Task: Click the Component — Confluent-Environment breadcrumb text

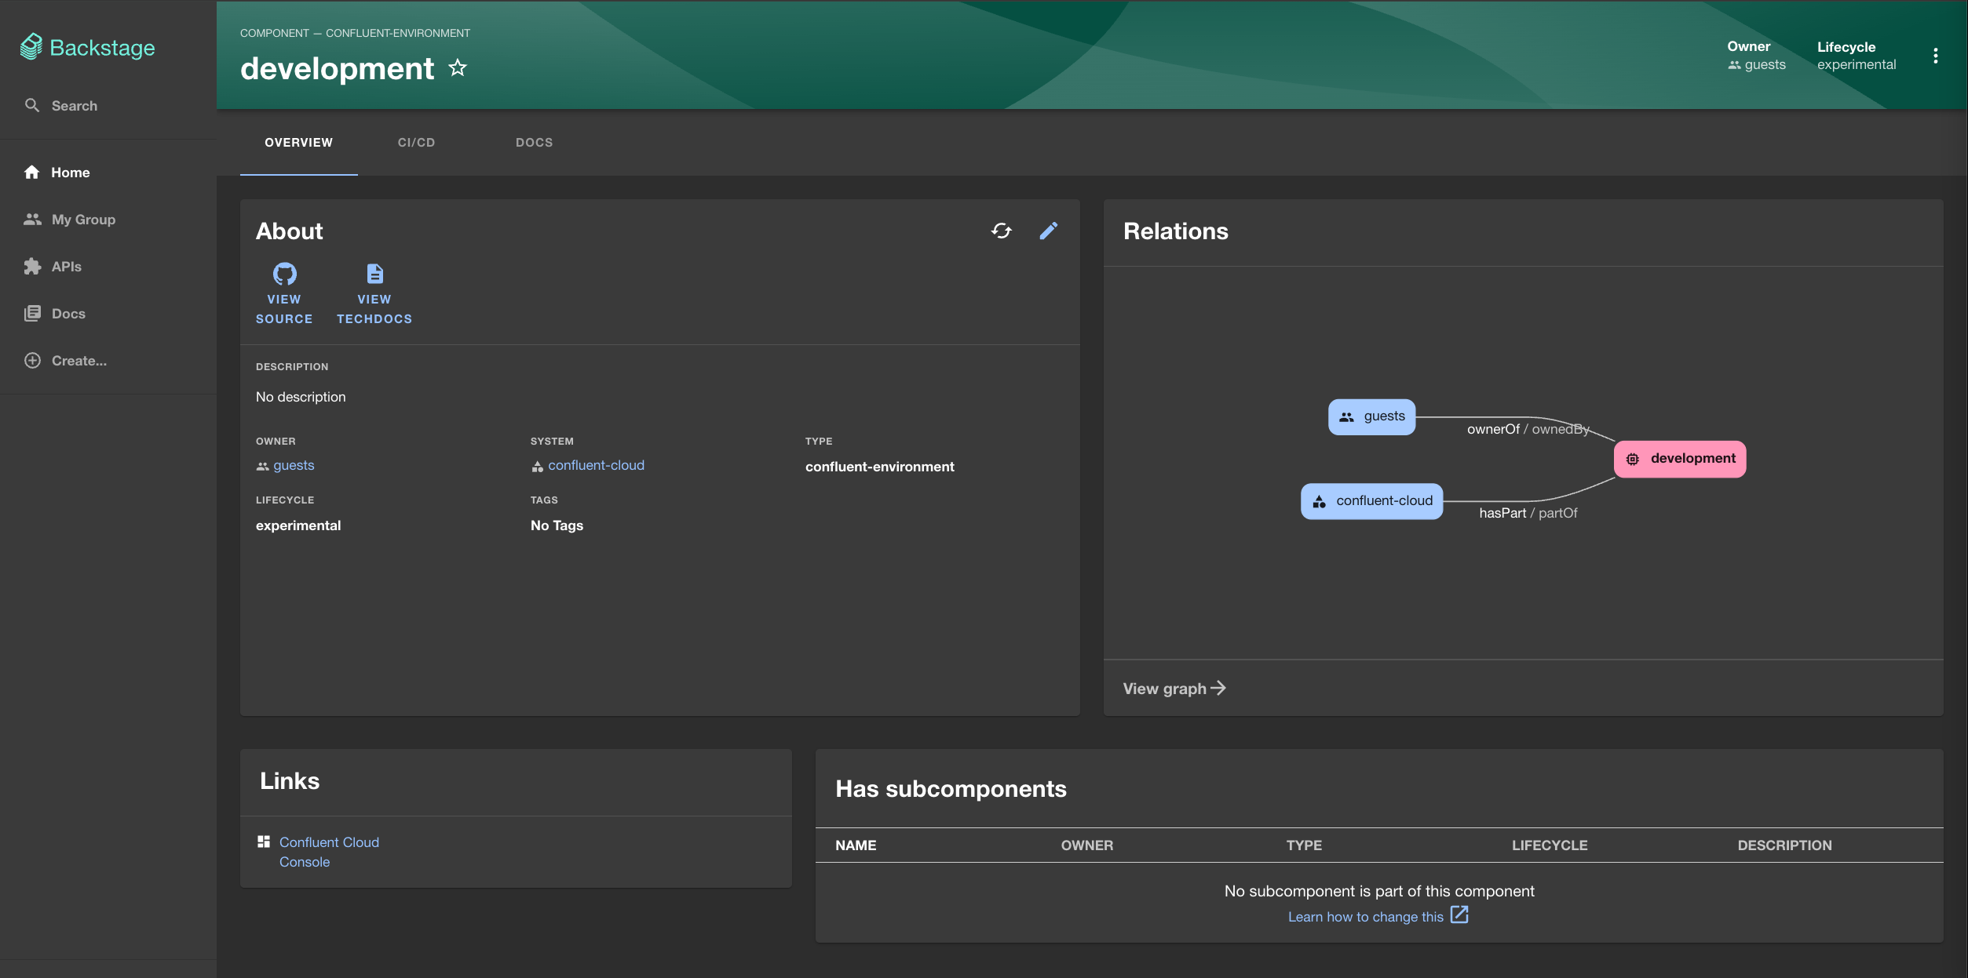Action: point(355,33)
